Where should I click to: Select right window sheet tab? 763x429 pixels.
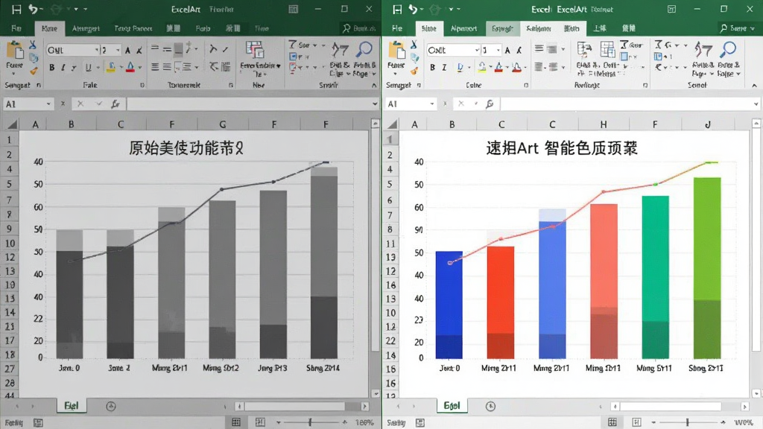(452, 406)
